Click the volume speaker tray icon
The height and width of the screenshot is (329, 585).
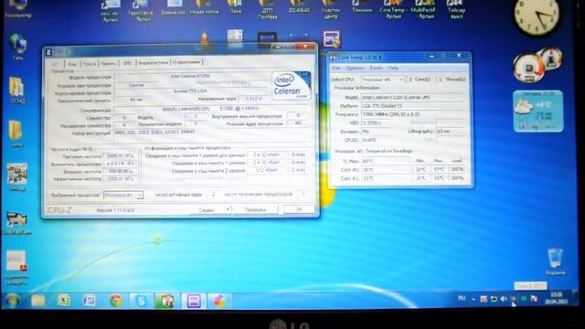coord(504,299)
